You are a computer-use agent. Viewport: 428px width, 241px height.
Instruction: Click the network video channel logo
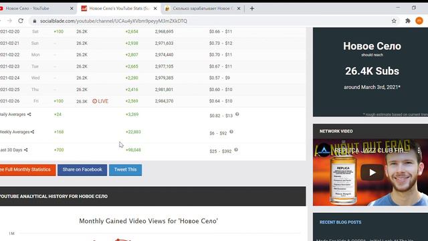[324, 150]
